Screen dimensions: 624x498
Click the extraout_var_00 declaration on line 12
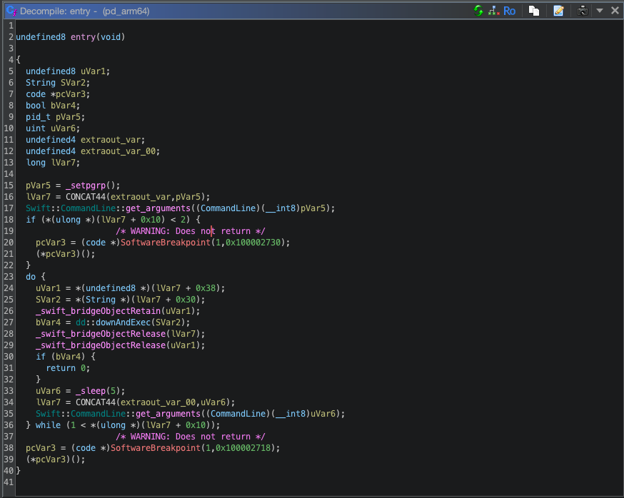[118, 151]
